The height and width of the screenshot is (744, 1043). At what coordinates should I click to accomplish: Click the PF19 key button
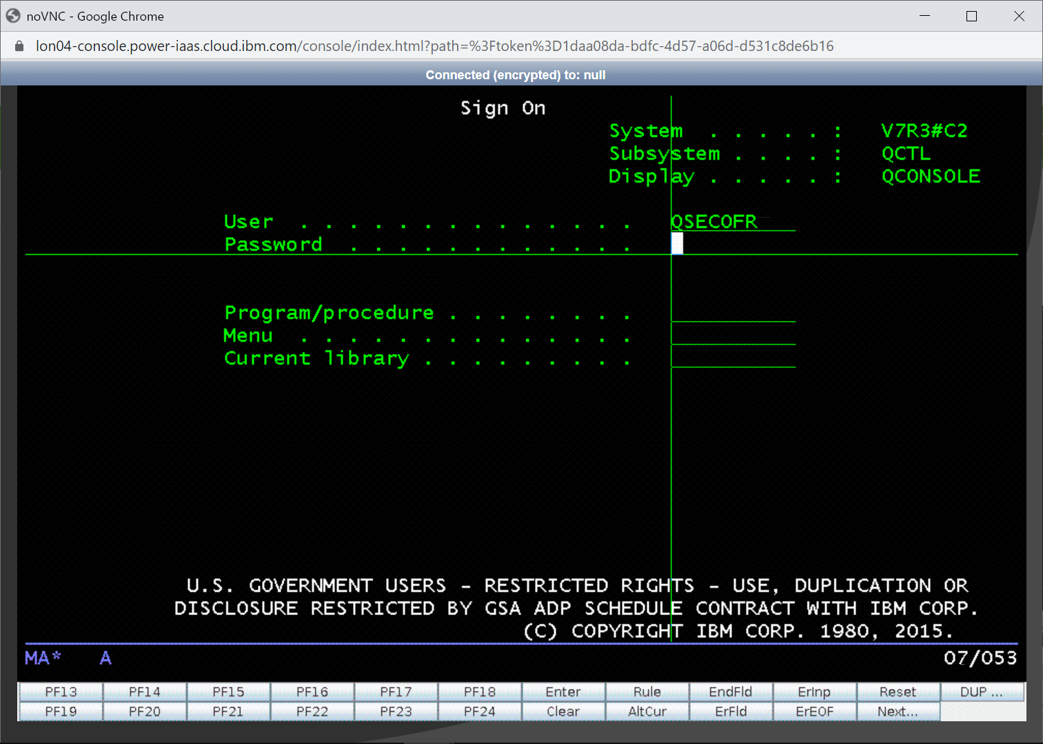[61, 712]
